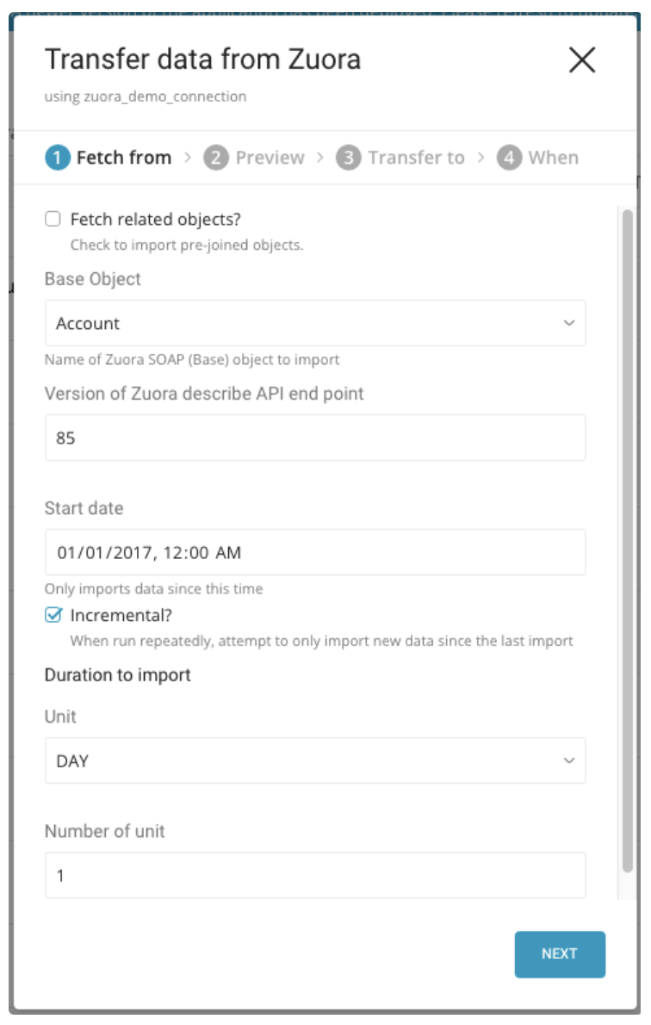Click the step 2 Preview circle icon
This screenshot has width=651, height=1025.
coord(215,158)
